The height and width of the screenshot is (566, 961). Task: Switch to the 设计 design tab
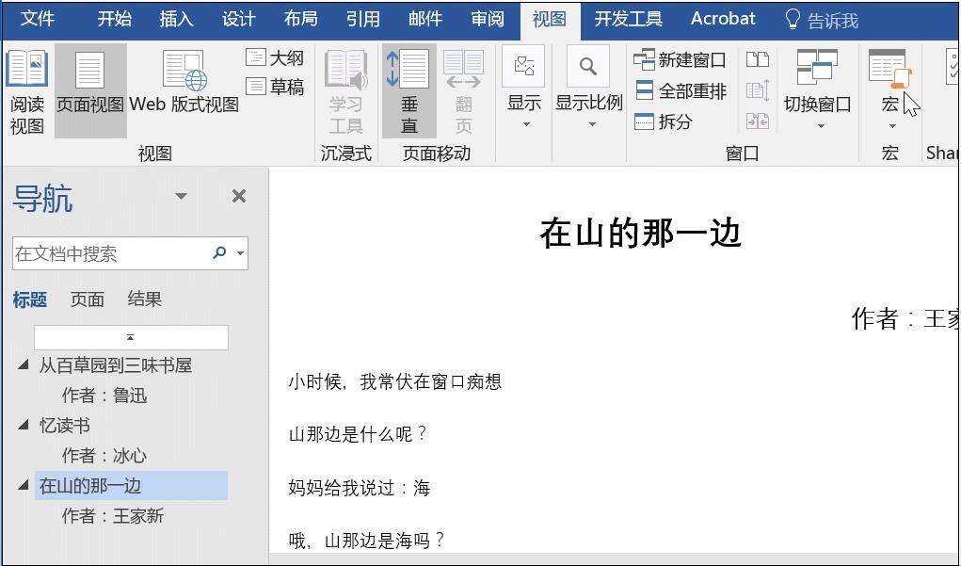point(238,19)
